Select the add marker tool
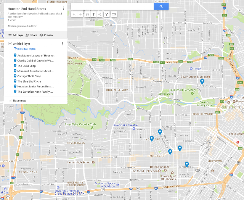 coord(93,15)
